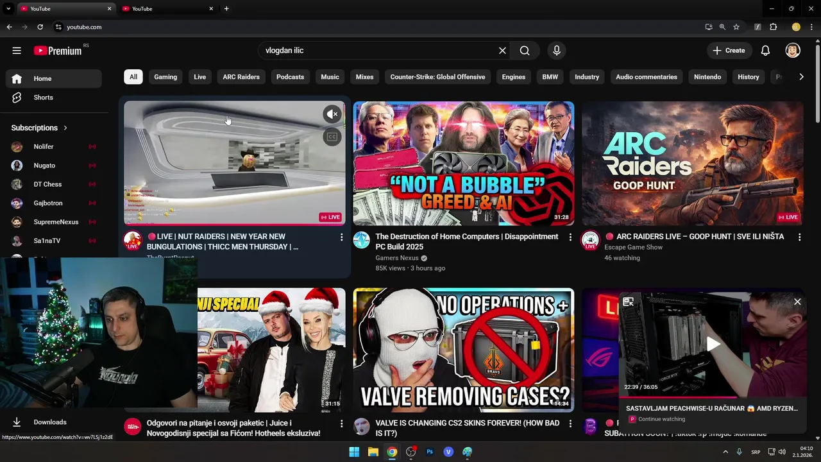Open Downloads in sidebar
This screenshot has height=462, width=821.
coord(54,422)
